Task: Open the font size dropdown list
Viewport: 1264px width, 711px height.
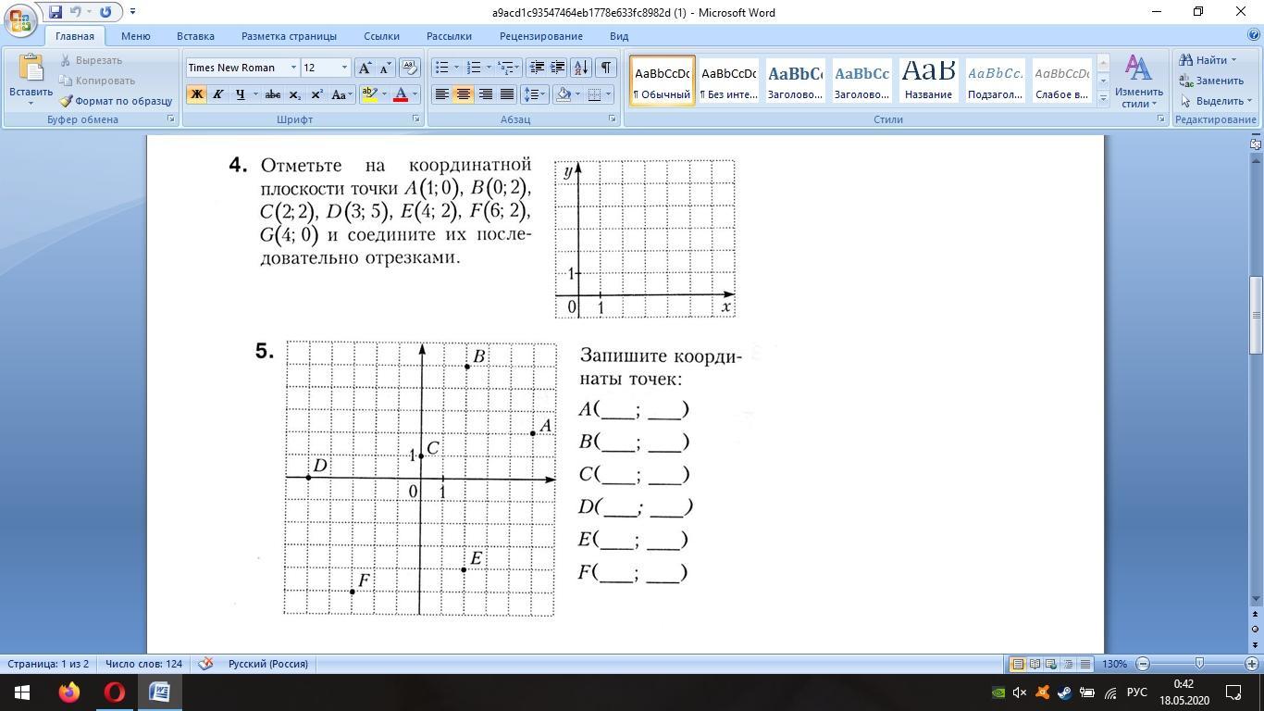Action: pos(344,68)
